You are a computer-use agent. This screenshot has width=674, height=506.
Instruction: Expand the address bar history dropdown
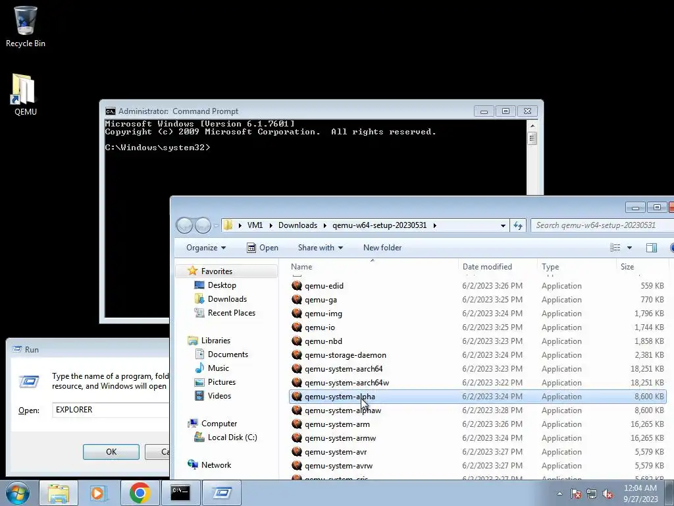[503, 225]
